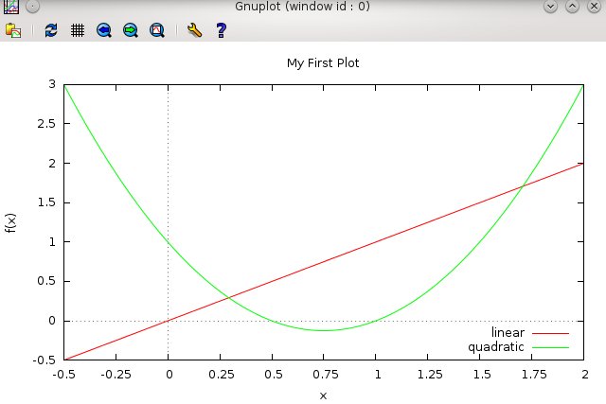Toggle visibility of the "quadratic" legend entry
This screenshot has height=404, width=606.
[x=496, y=347]
